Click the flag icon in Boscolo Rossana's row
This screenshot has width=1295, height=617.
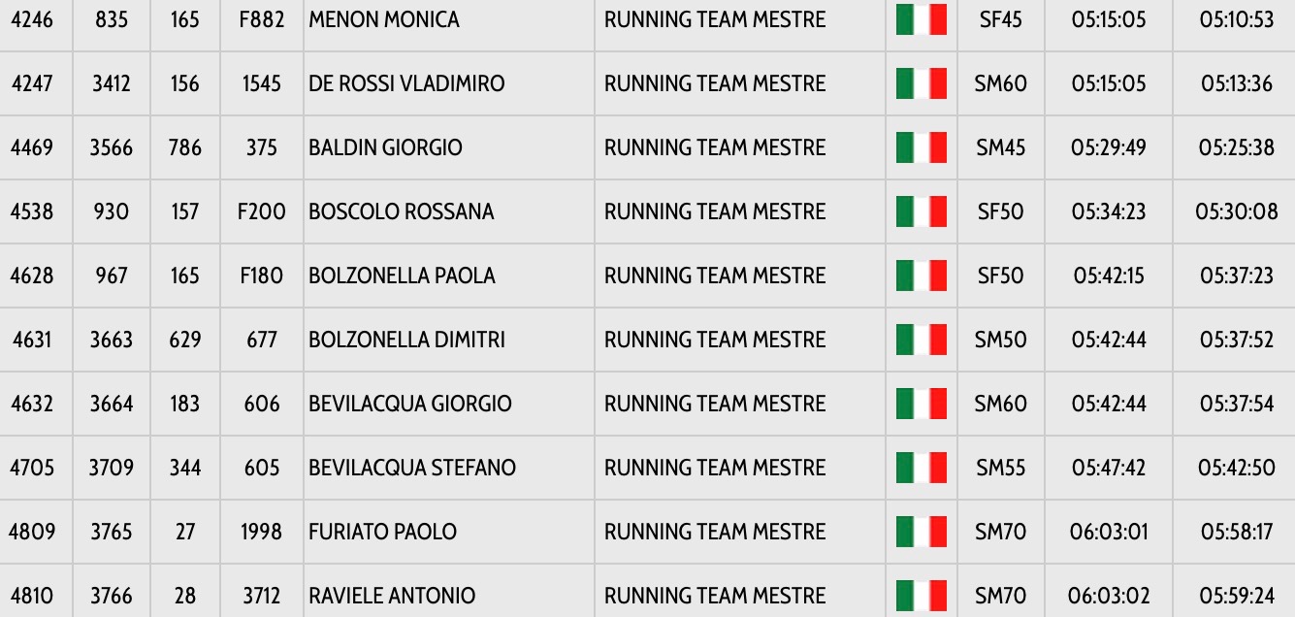[x=921, y=211]
